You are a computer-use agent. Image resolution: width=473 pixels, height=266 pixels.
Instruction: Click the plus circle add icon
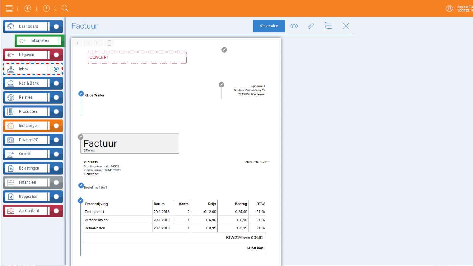click(28, 9)
